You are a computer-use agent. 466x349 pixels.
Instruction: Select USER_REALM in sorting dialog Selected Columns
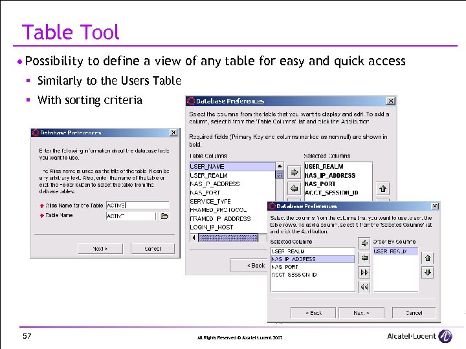[x=313, y=251]
